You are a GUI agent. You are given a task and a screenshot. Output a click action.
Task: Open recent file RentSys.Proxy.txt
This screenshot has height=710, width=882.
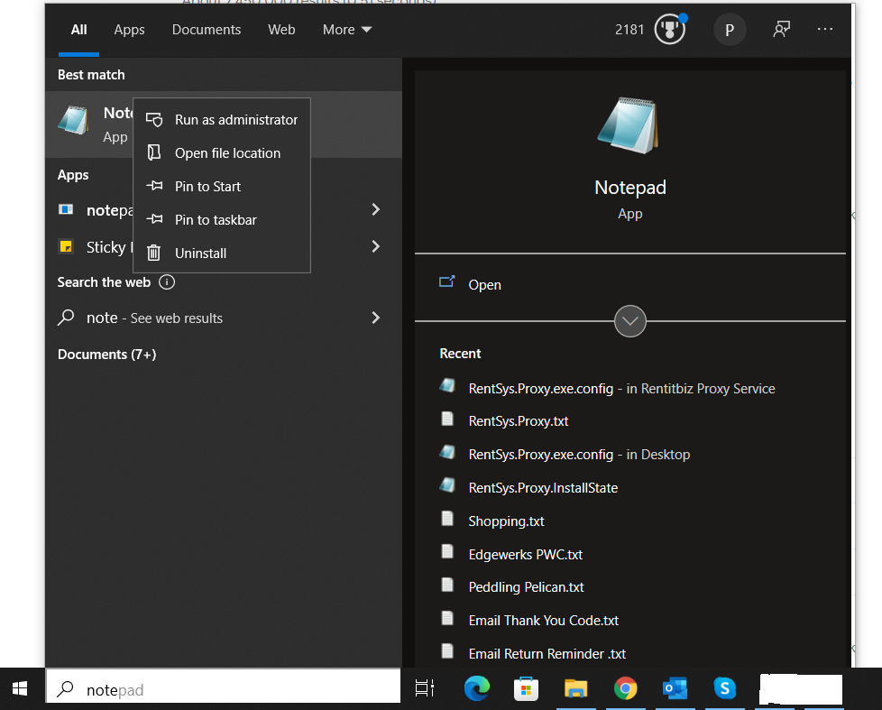point(518,421)
